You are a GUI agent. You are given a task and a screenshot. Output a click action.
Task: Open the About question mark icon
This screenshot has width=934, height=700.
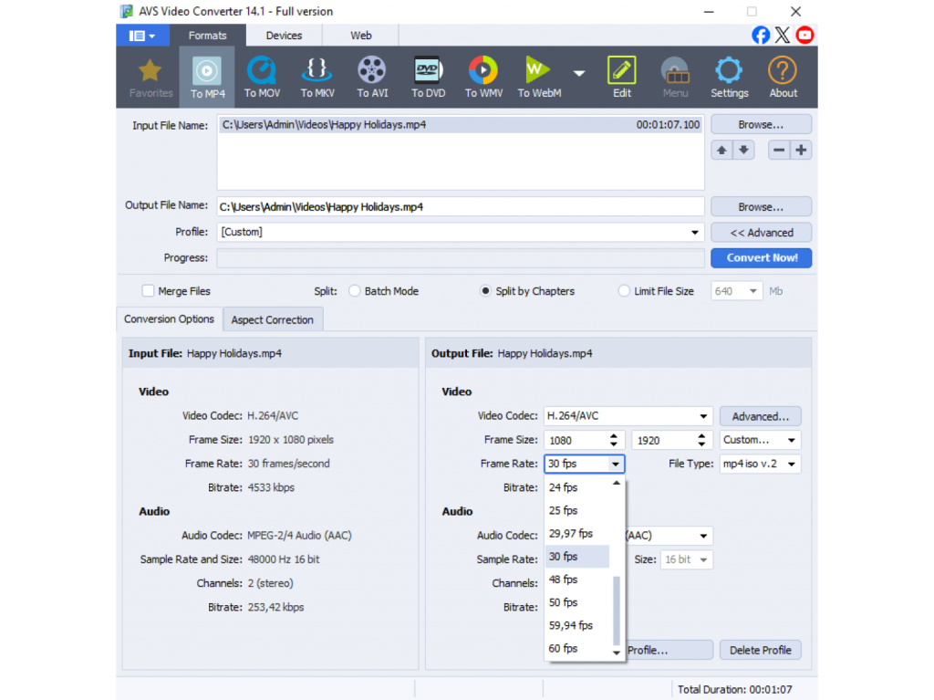click(783, 77)
